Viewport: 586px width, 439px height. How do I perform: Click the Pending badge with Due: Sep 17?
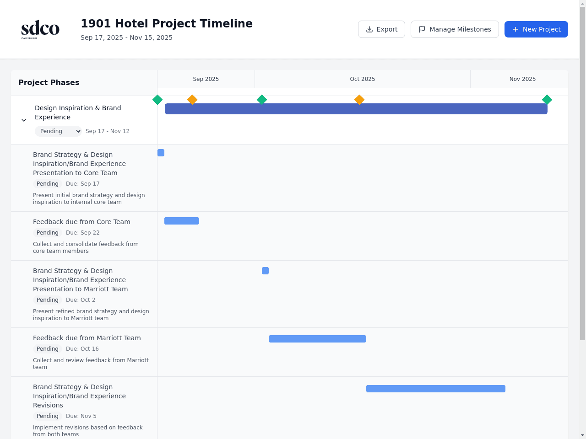point(48,184)
